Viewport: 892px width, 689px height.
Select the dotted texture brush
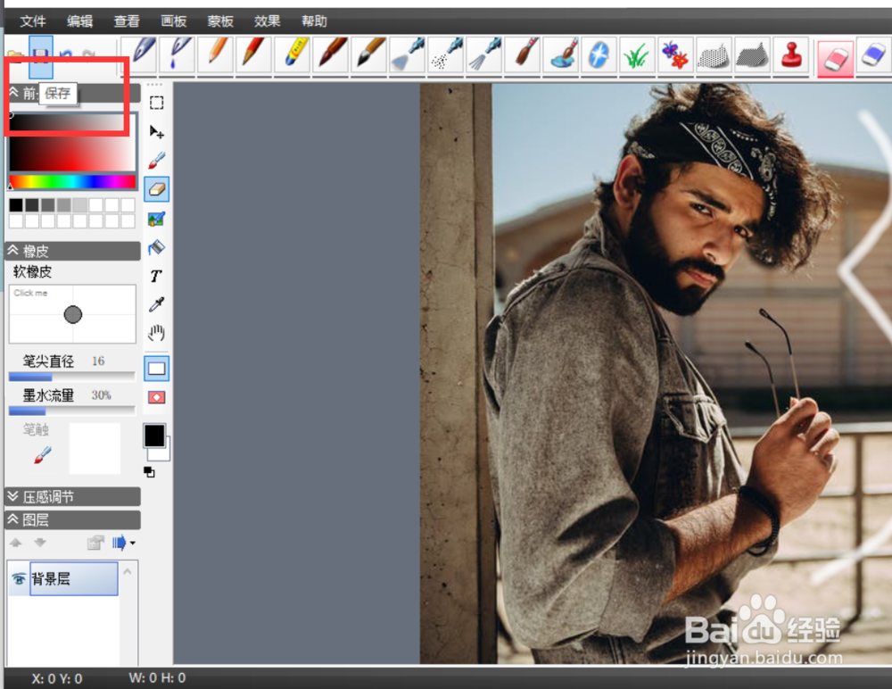pos(714,55)
